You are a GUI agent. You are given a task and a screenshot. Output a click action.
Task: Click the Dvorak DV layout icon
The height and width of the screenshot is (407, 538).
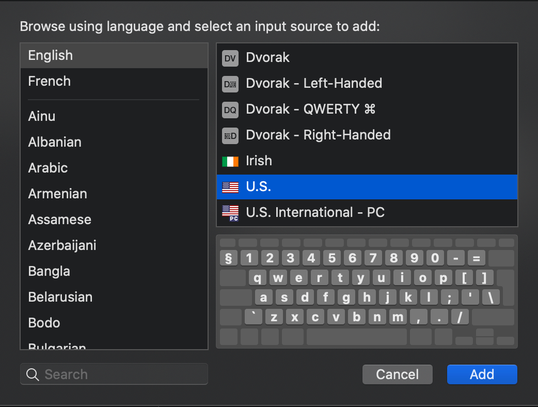(230, 58)
